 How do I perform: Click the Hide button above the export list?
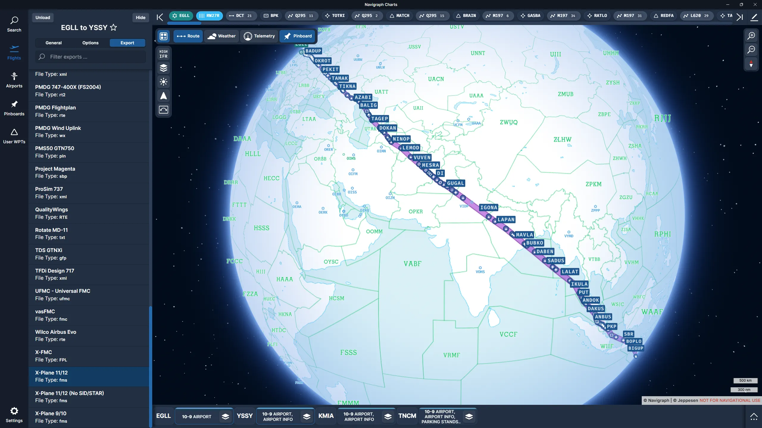[140, 17]
